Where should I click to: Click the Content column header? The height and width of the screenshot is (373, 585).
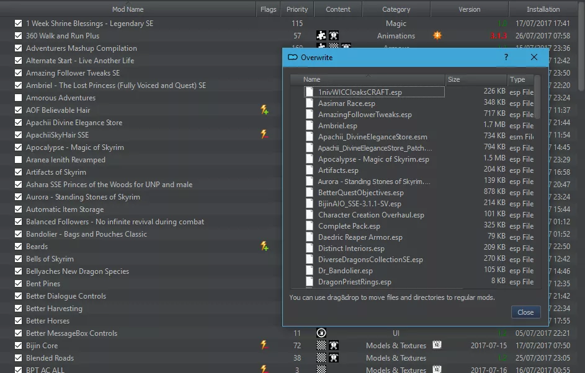point(338,9)
